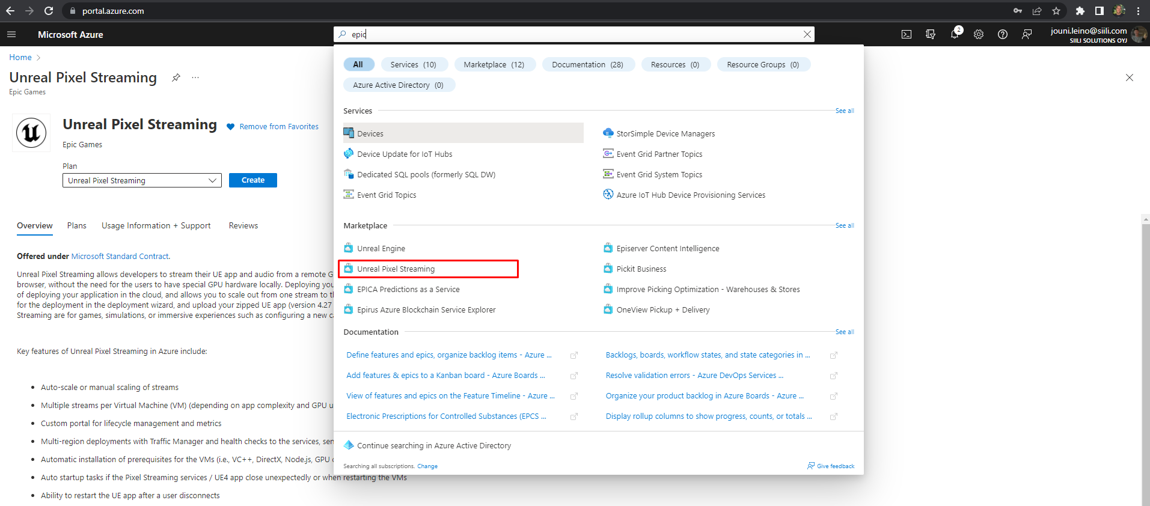Open portal Settings gear
The height and width of the screenshot is (506, 1150).
pos(979,34)
